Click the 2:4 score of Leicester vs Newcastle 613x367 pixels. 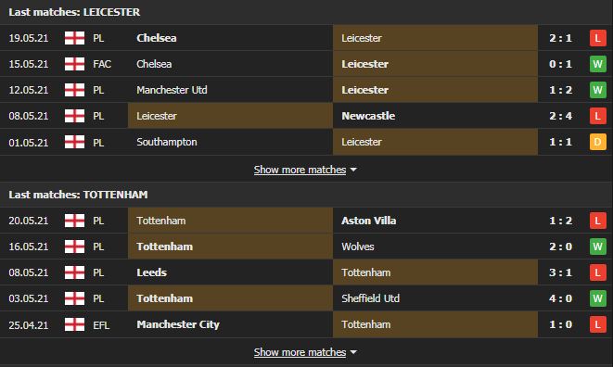pyautogui.click(x=560, y=116)
